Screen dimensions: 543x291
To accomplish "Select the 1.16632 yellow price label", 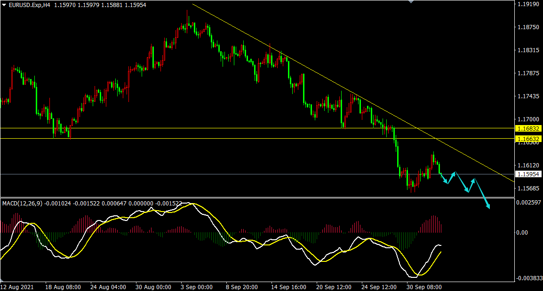I will (x=527, y=139).
